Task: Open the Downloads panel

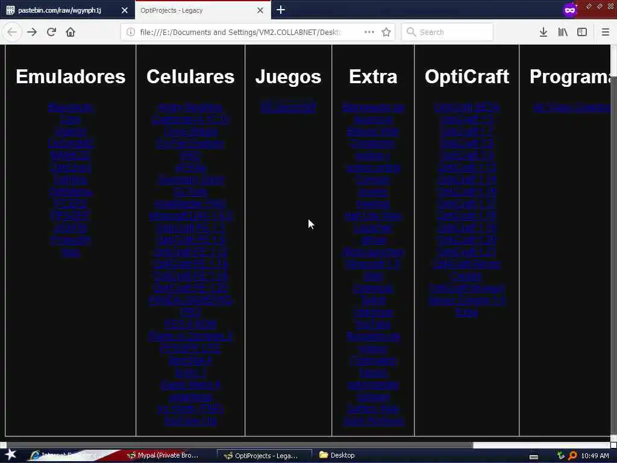Action: click(543, 32)
